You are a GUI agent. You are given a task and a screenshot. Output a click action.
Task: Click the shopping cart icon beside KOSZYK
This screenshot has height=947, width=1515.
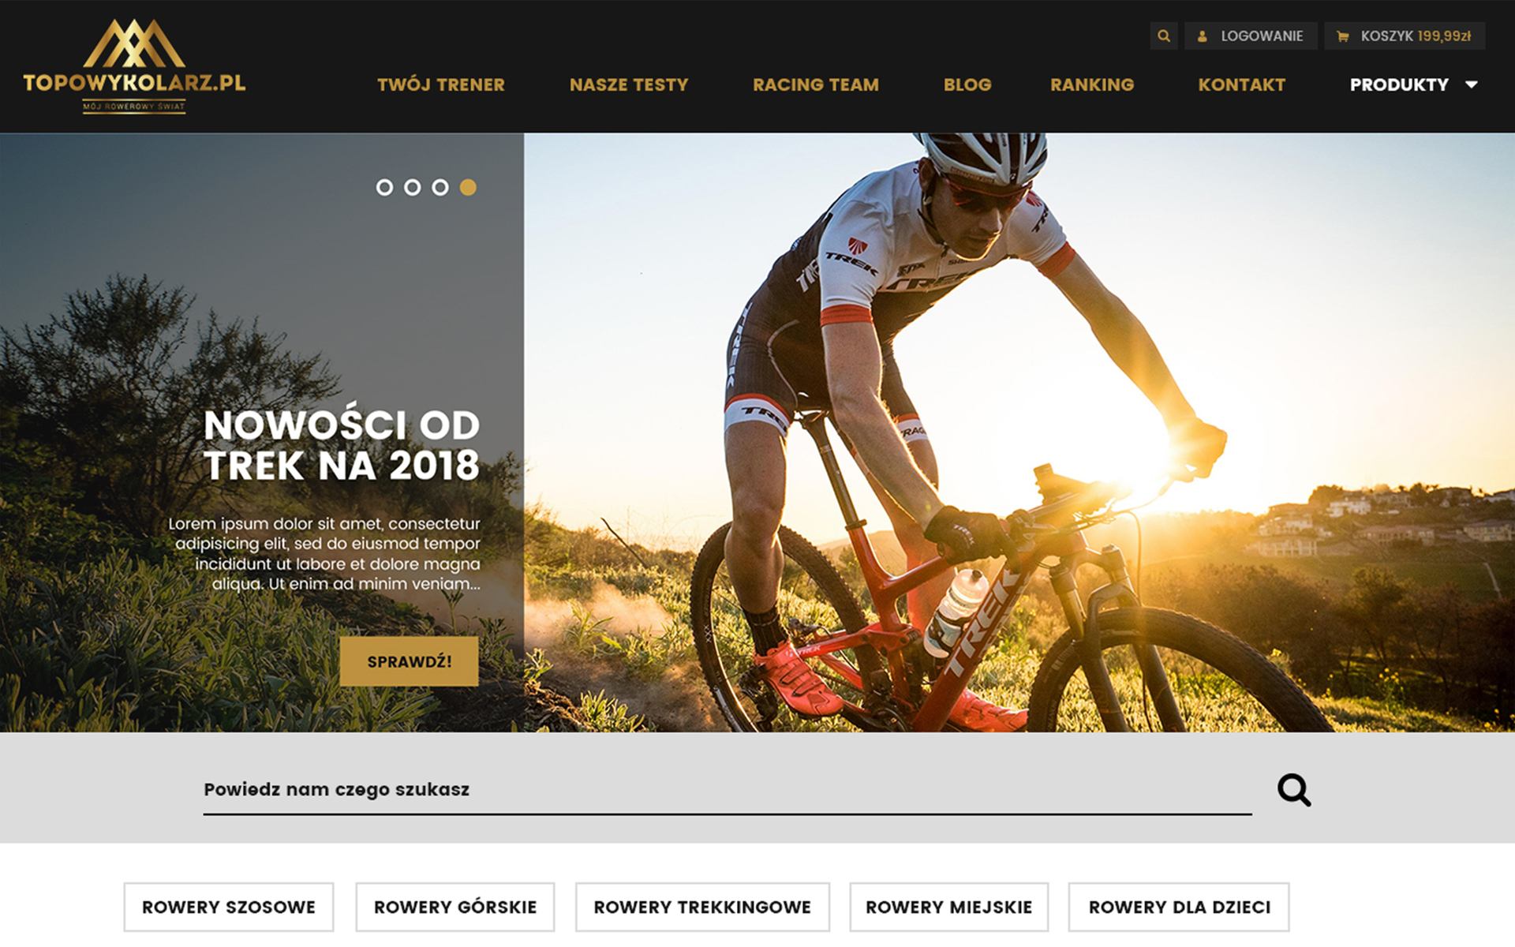click(1342, 36)
